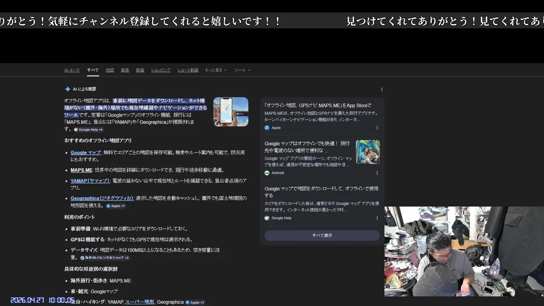Expand the ツール dropdown
The height and width of the screenshot is (306, 544).
tap(242, 70)
